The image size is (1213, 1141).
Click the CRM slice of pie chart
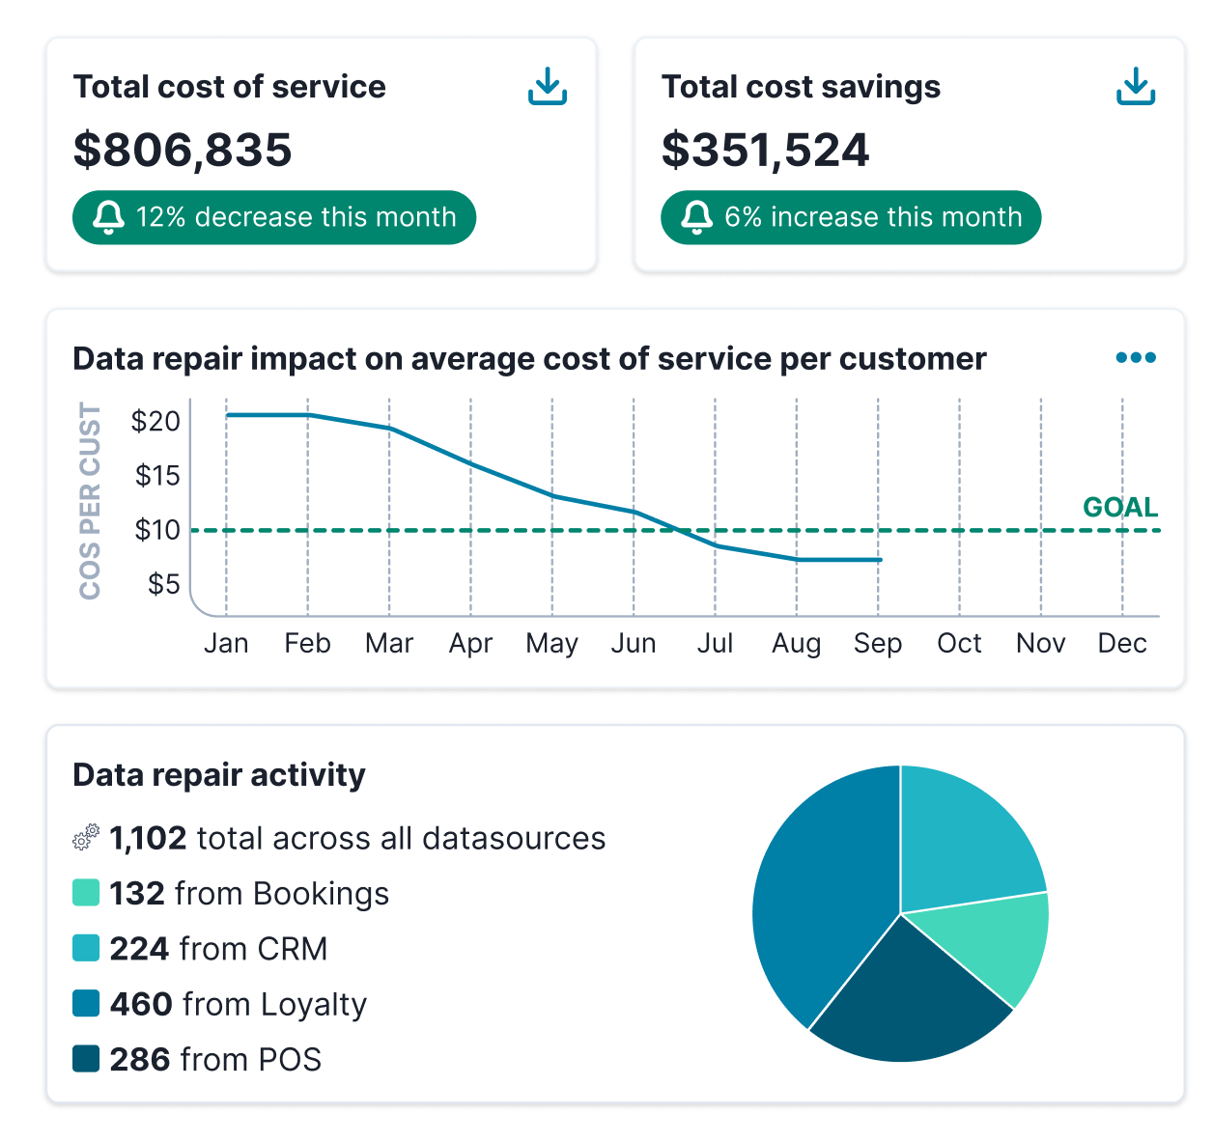(x=966, y=840)
